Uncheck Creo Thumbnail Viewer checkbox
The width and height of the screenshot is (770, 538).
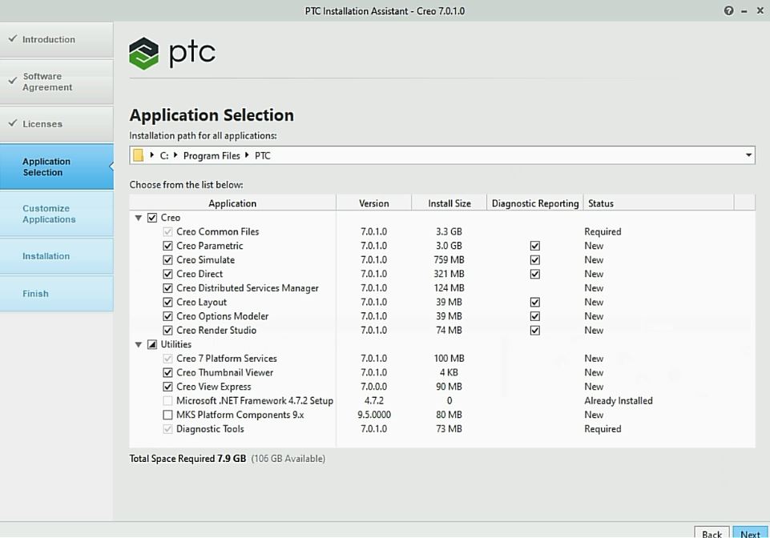point(168,372)
